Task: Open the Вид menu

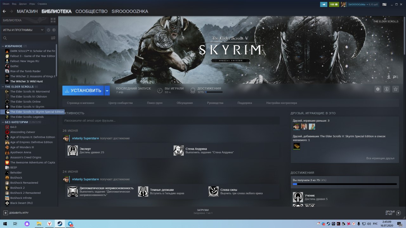Action: click(x=14, y=4)
